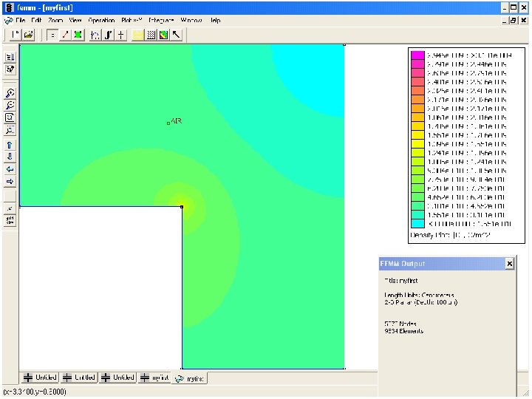Viewport: 532px width, 399px height.
Task: Select the contour mode red line icon
Action: click(x=65, y=35)
